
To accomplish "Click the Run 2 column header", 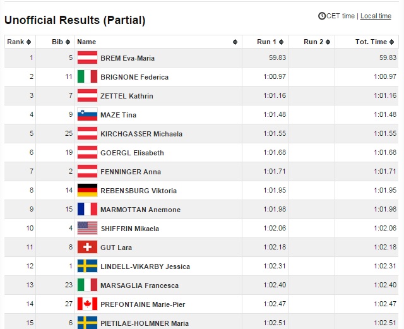I will (312, 42).
